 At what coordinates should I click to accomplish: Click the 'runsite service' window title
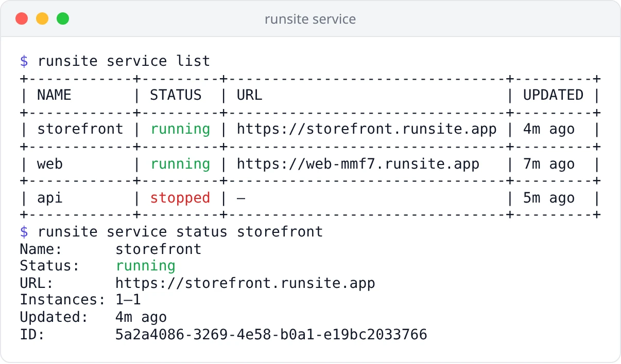310,20
